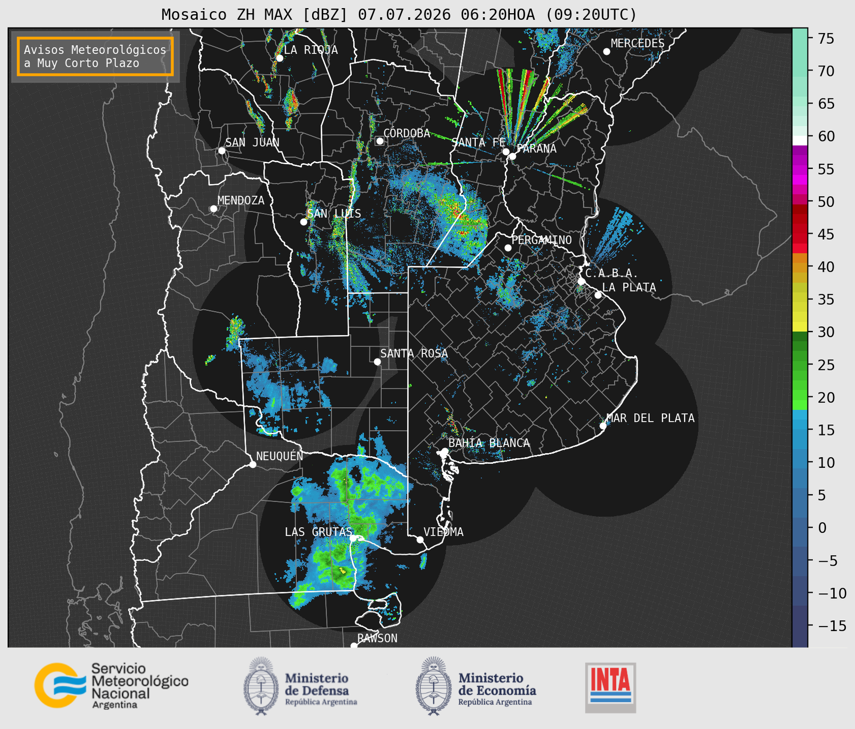
Task: Click the Santa Rosa city marker
Action: (x=377, y=361)
